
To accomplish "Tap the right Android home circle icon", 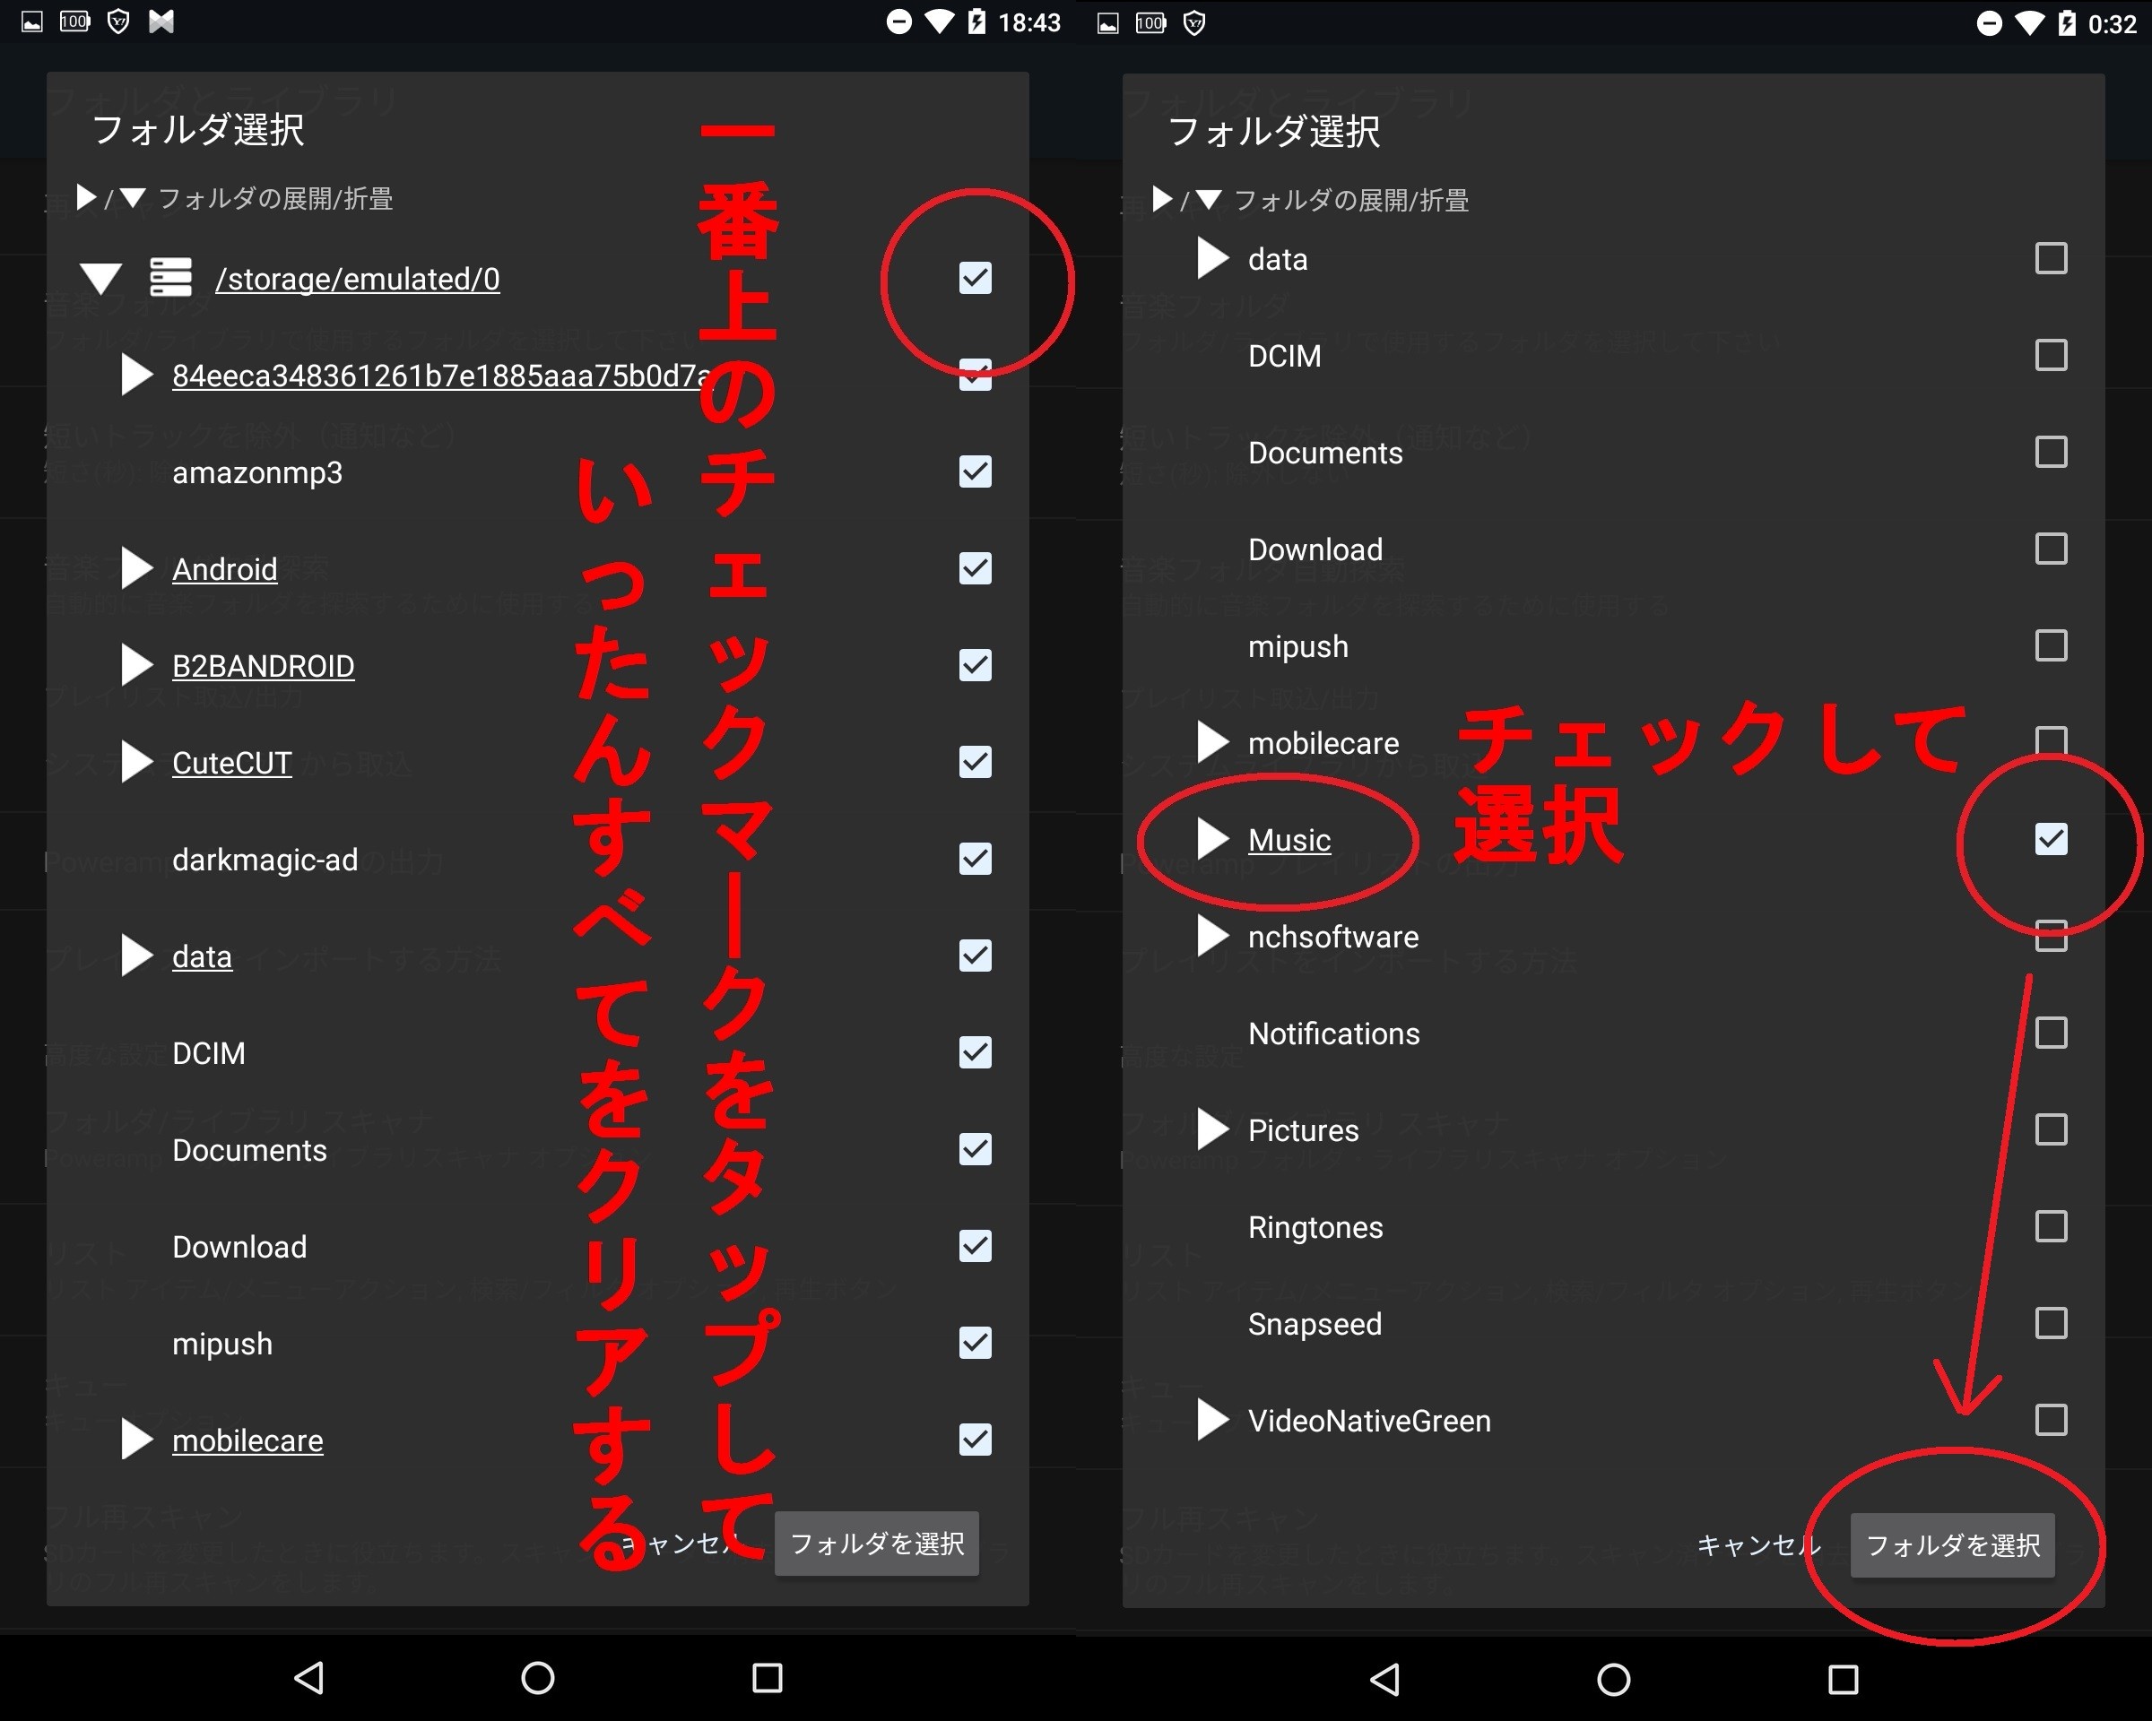I will point(1613,1679).
